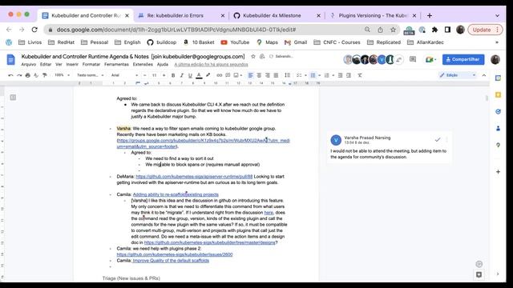513x288 pixels.
Task: Align text right
Action: 268,75
